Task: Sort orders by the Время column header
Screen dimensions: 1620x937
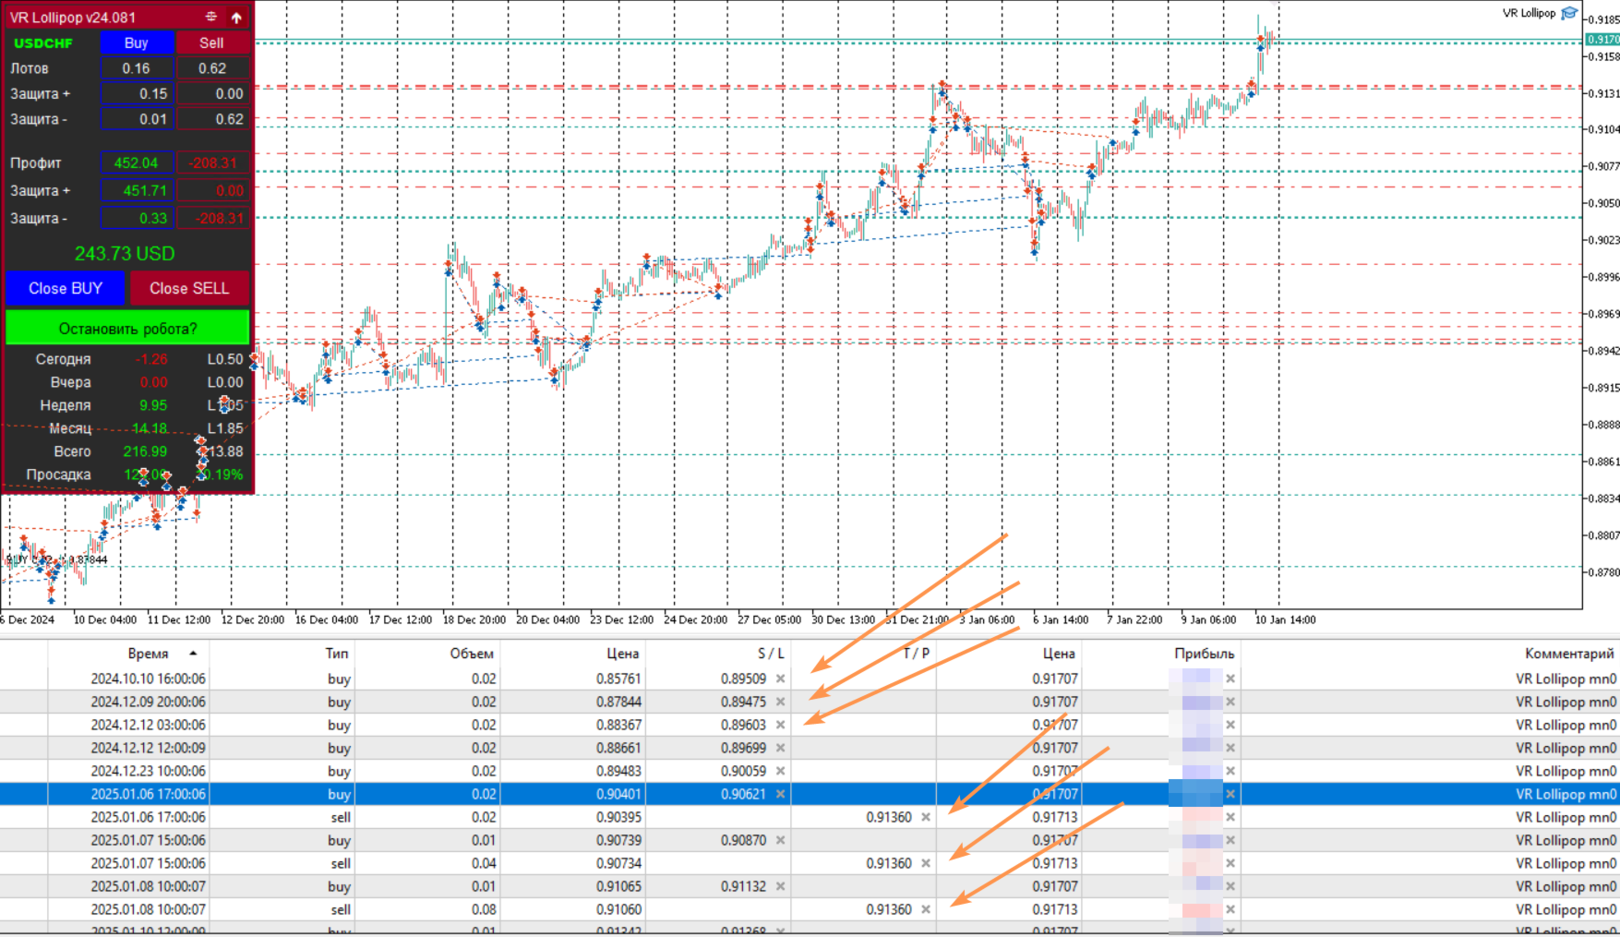Action: pos(148,653)
